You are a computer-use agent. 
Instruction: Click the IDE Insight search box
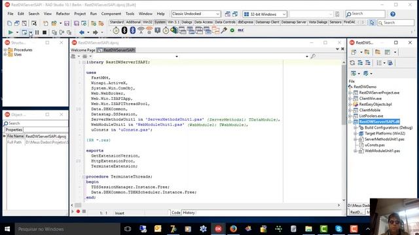(365, 14)
